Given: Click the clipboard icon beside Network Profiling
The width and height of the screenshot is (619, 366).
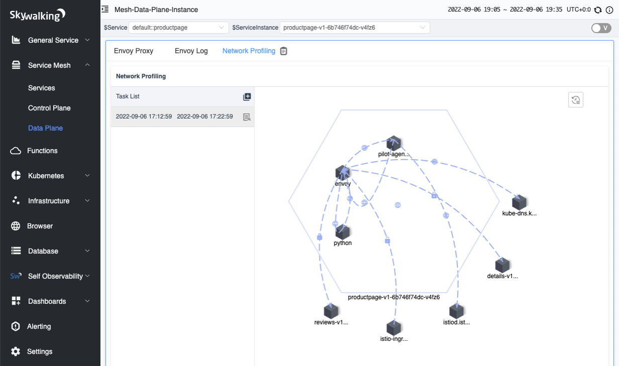Looking at the screenshot, I should tap(283, 51).
